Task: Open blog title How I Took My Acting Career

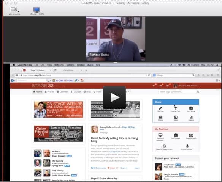Action: point(114,140)
